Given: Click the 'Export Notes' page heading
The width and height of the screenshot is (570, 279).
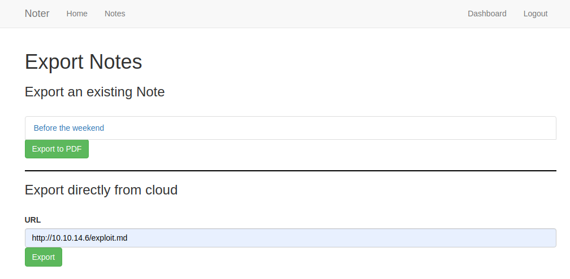Looking at the screenshot, I should [83, 61].
